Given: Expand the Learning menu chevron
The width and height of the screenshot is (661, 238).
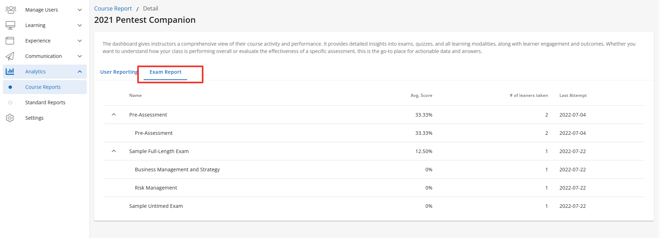Looking at the screenshot, I should 80,25.
